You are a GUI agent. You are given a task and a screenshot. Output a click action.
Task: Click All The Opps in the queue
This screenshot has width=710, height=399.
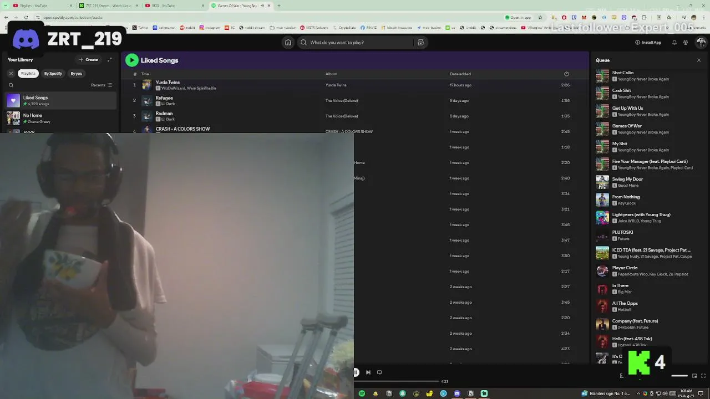(625, 303)
